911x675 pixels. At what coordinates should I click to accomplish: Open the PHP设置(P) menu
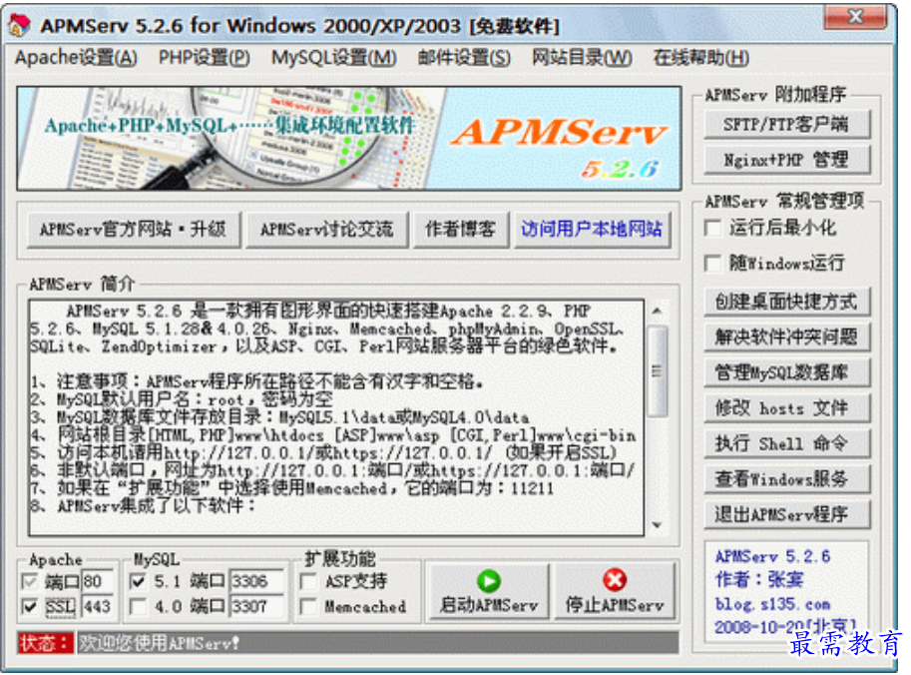(x=204, y=58)
